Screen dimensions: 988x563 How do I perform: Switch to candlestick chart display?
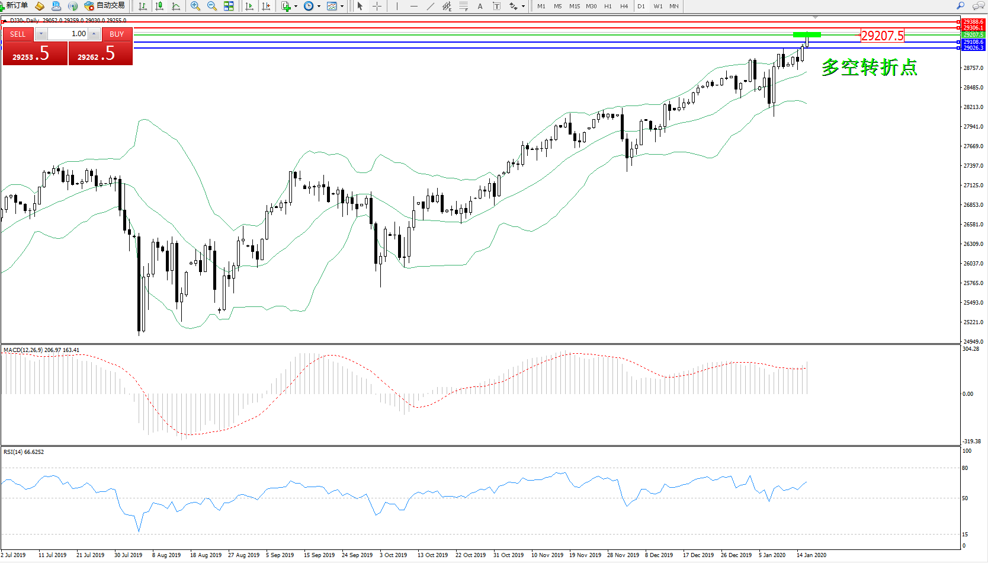pyautogui.click(x=159, y=6)
